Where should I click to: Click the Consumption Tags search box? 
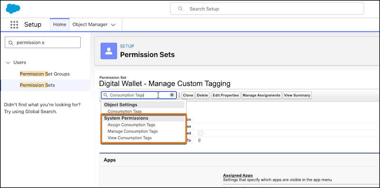pyautogui.click(x=139, y=95)
